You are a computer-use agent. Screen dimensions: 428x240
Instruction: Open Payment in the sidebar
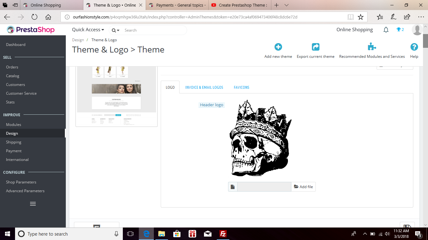[x=14, y=151]
